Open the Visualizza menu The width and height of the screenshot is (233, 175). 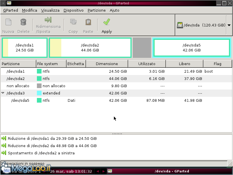[x=50, y=10]
